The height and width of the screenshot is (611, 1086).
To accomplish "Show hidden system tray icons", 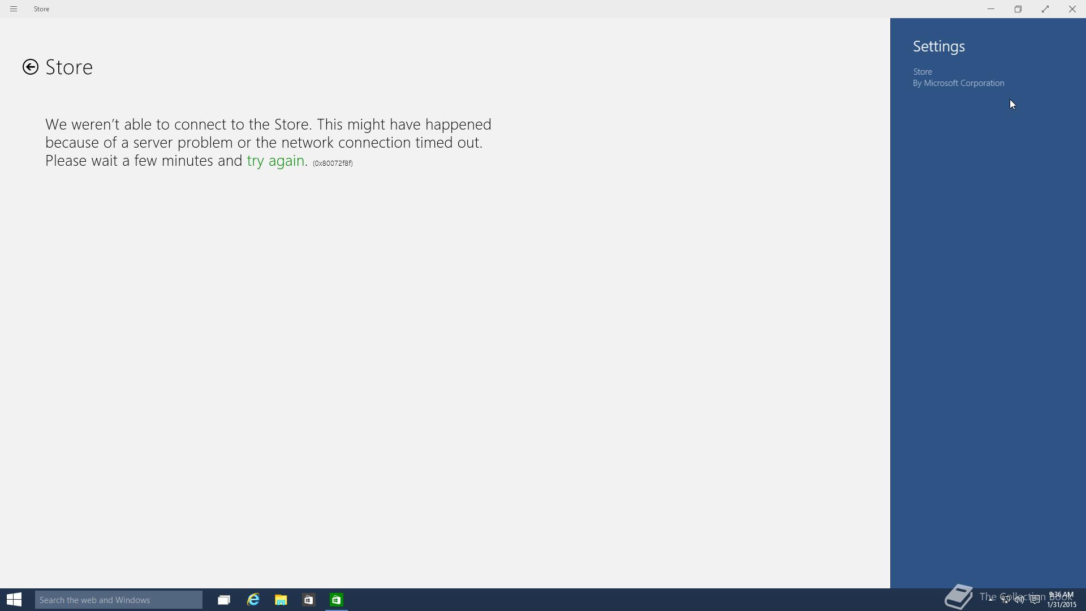I will click(991, 600).
